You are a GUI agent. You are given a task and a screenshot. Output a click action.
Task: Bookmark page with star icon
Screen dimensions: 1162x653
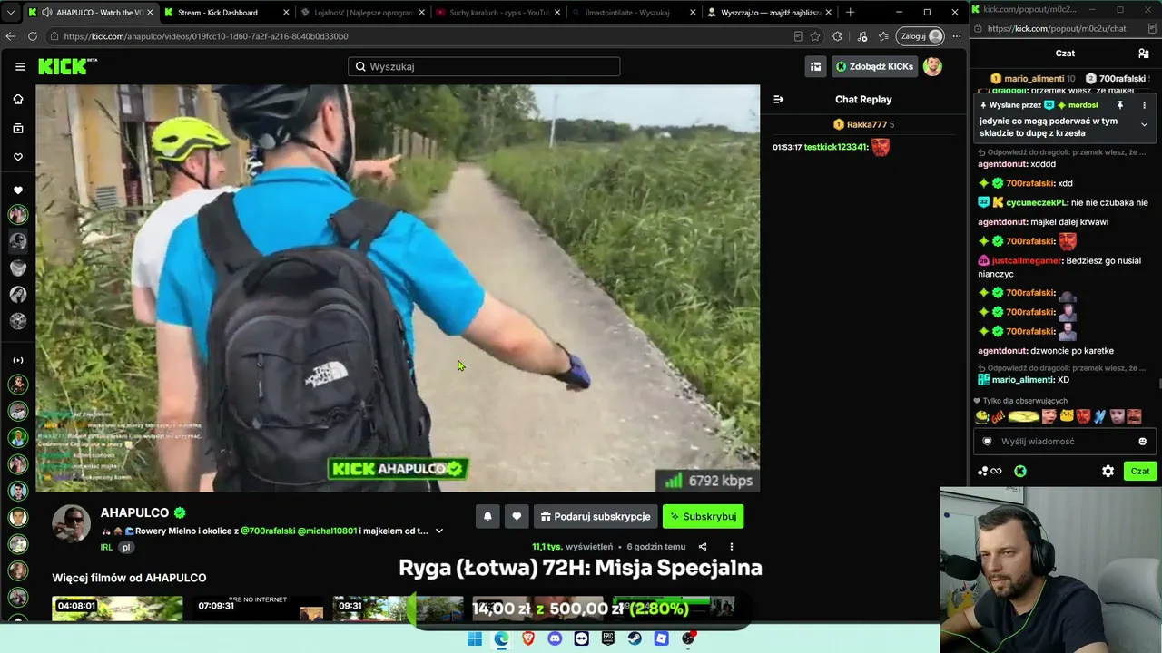pyautogui.click(x=815, y=36)
